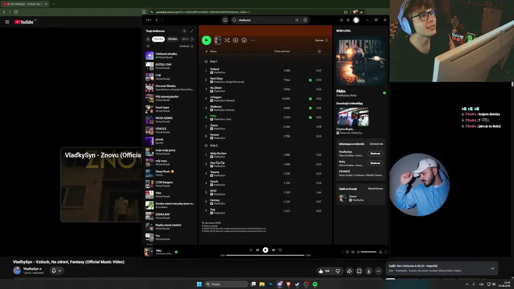This screenshot has height=289, width=514.
Task: Open the Nedávné sort dropdown in library
Action: click(187, 46)
